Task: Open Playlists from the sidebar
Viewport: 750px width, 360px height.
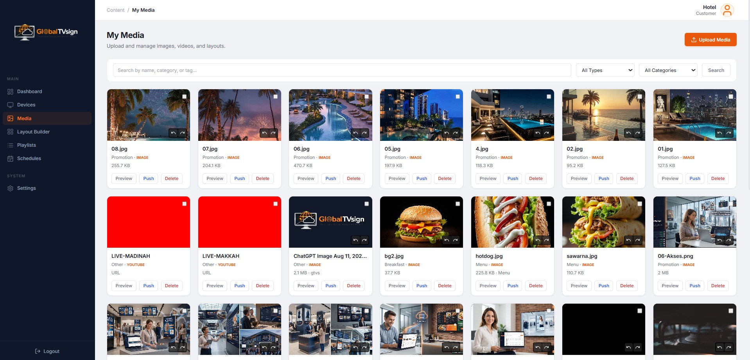Action: click(47, 145)
